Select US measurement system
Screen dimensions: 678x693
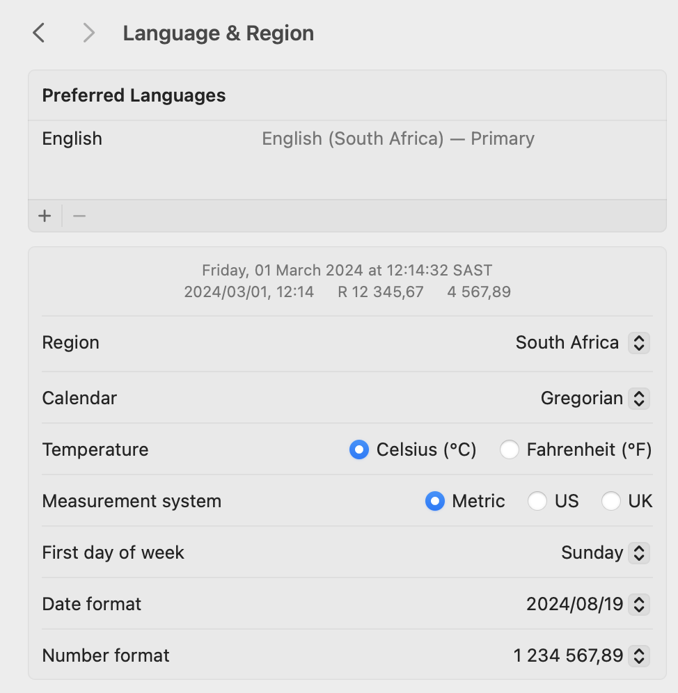click(x=537, y=502)
